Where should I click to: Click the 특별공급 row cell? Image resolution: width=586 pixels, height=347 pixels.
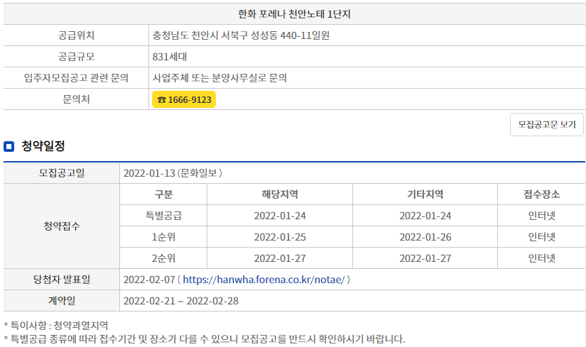[x=163, y=216]
